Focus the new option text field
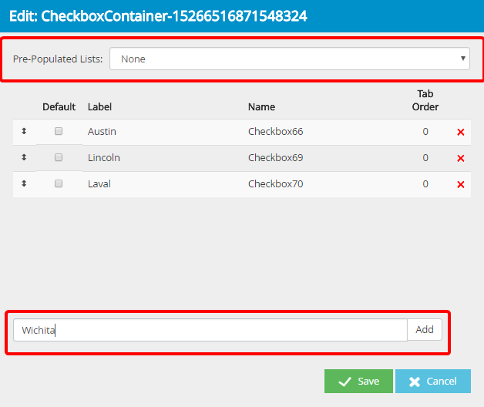Viewport: 484px width, 407px height. coord(210,330)
